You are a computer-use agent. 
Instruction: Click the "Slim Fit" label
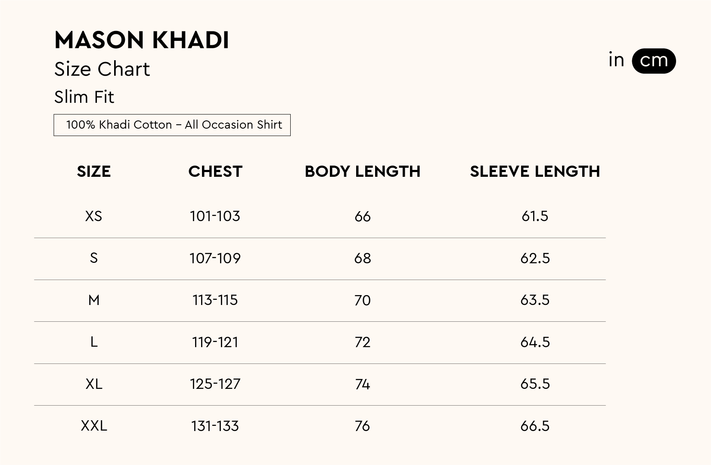click(84, 97)
